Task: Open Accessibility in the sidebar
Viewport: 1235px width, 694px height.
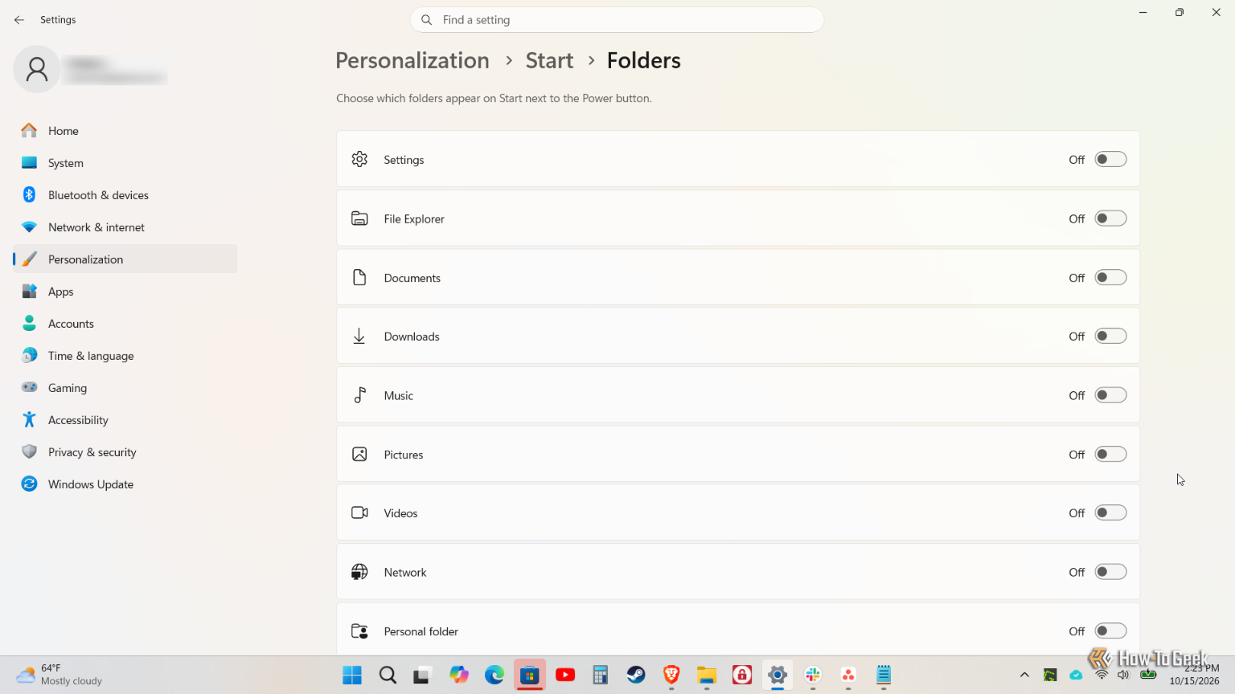Action: click(125, 420)
